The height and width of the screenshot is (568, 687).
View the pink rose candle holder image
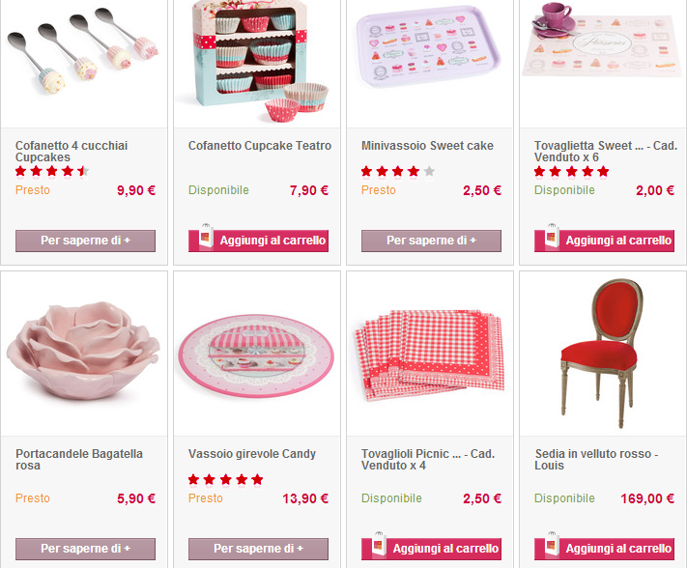[x=83, y=350]
